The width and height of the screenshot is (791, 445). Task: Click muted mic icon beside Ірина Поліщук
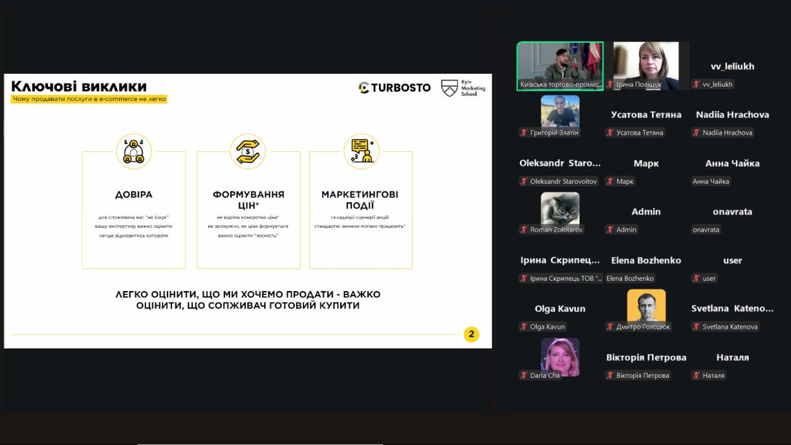[x=610, y=85]
